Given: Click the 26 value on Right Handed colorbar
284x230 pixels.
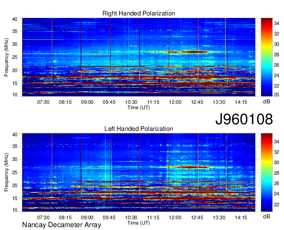Looking at the screenshot, I should tap(276, 65).
